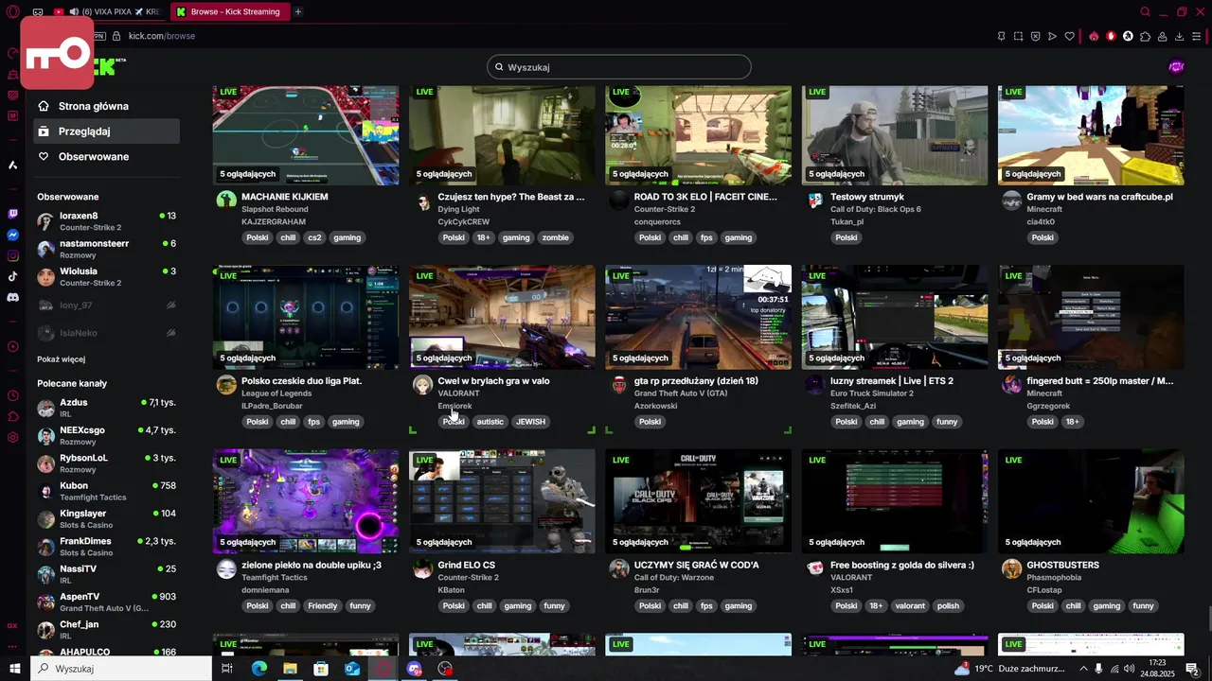Click the Wyszukaj search field on Kick
This screenshot has width=1212, height=681.
(619, 67)
